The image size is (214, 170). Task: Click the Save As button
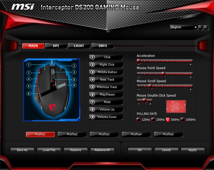point(22,150)
